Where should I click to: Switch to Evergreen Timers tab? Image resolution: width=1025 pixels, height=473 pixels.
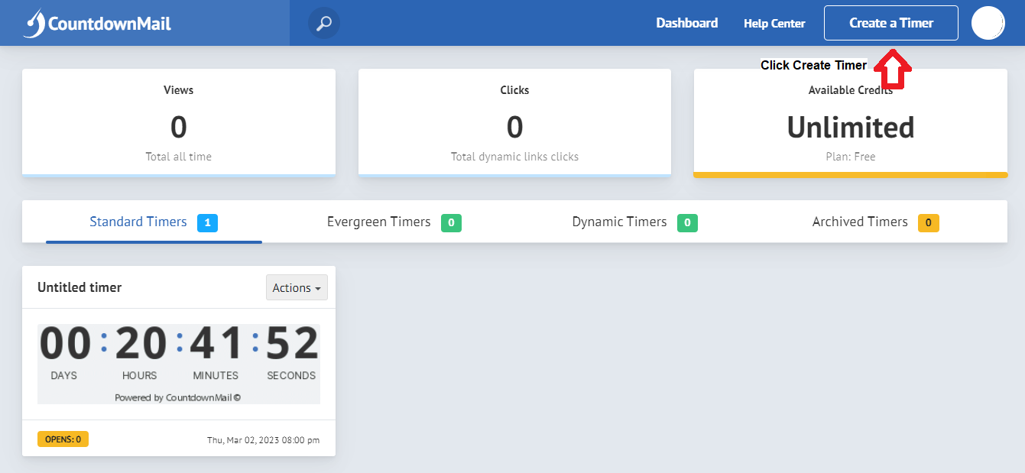(394, 222)
